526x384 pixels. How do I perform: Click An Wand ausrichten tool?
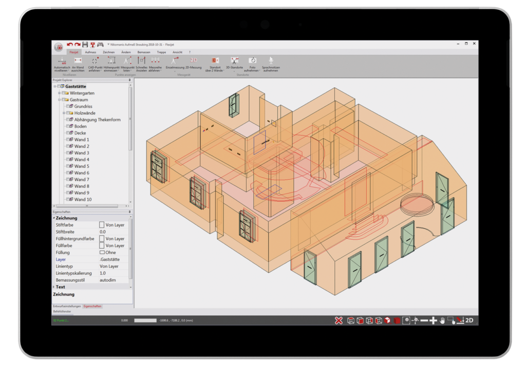tap(78, 64)
